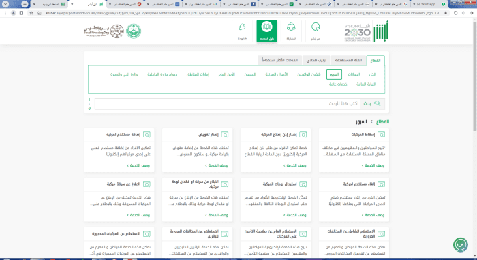Filter services by خدمات عامة sector
477x260 pixels.
point(338,84)
